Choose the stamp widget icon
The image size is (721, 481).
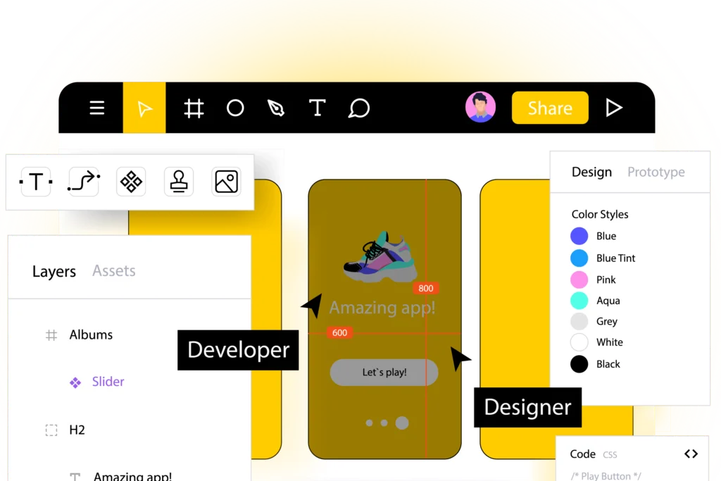[x=179, y=182]
